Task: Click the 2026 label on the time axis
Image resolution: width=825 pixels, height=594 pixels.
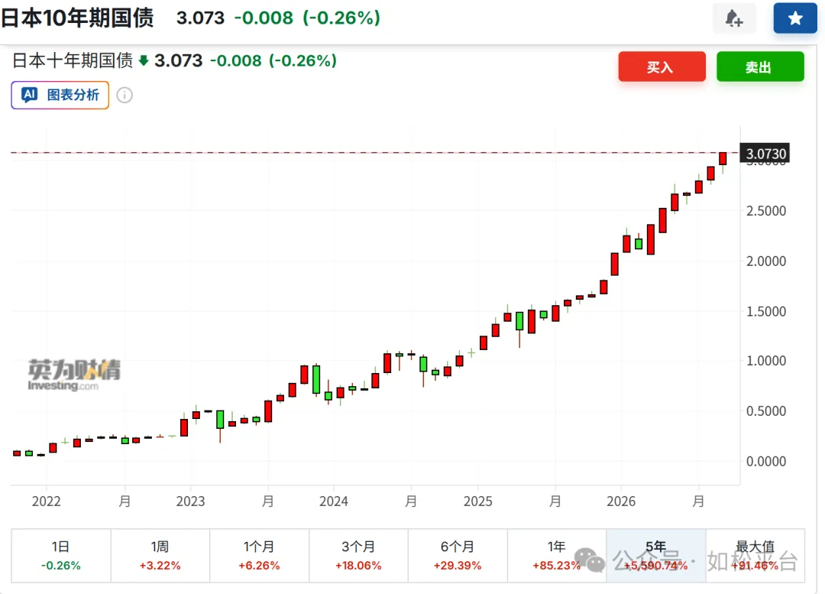Action: (621, 501)
